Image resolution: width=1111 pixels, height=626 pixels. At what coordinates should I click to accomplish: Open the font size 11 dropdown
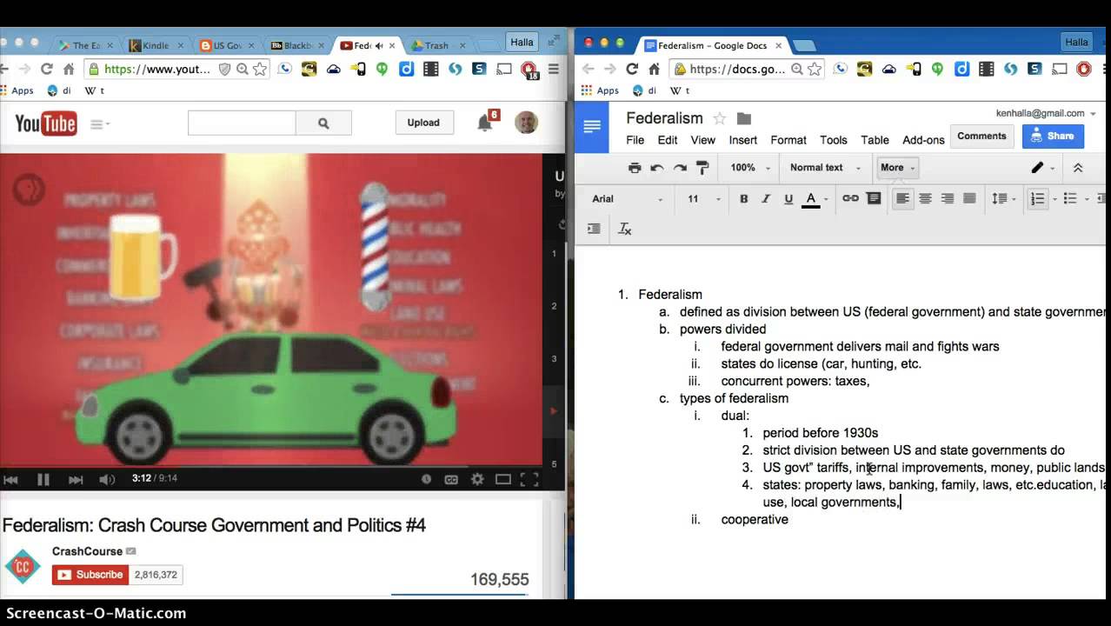[703, 198]
